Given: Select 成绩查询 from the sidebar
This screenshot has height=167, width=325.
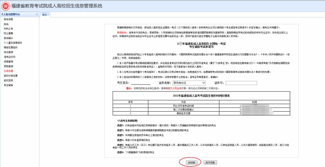Looking at the screenshot, I should coord(8,62).
